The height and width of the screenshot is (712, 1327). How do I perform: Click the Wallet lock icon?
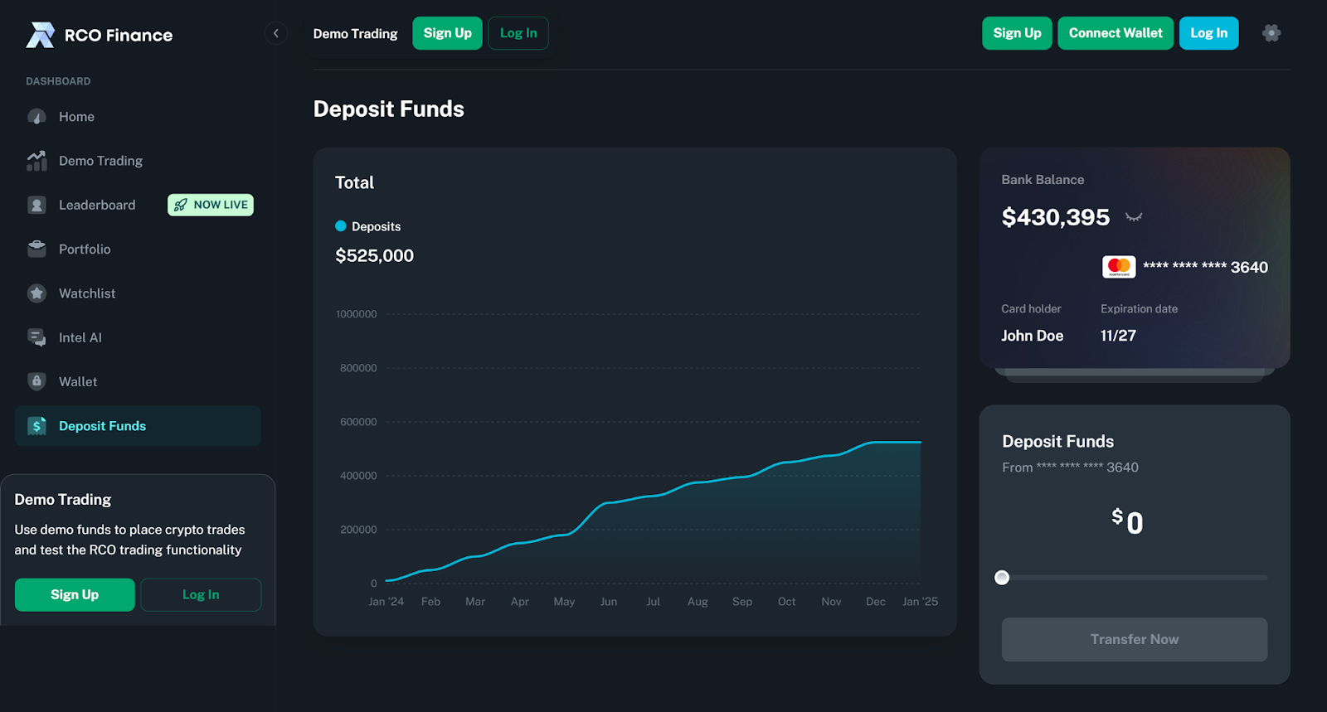click(36, 381)
